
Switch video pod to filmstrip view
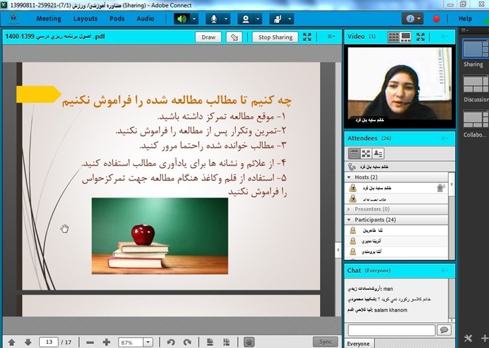click(x=406, y=37)
